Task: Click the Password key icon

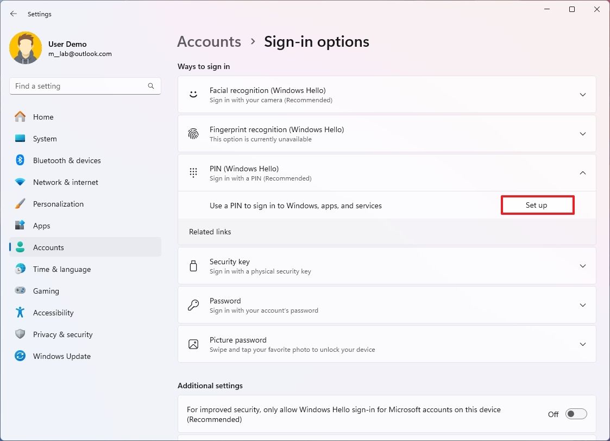Action: [193, 305]
